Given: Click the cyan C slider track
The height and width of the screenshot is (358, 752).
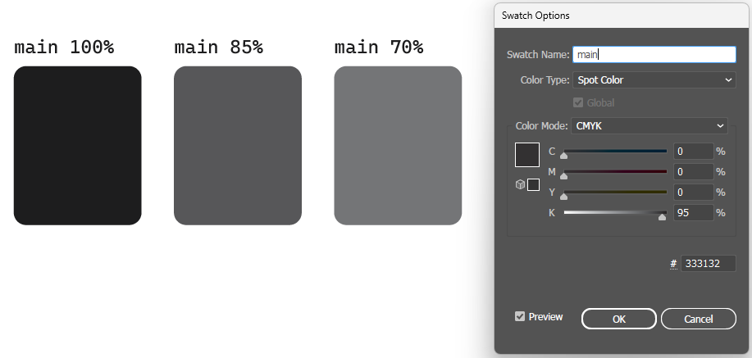Looking at the screenshot, I should tap(615, 151).
